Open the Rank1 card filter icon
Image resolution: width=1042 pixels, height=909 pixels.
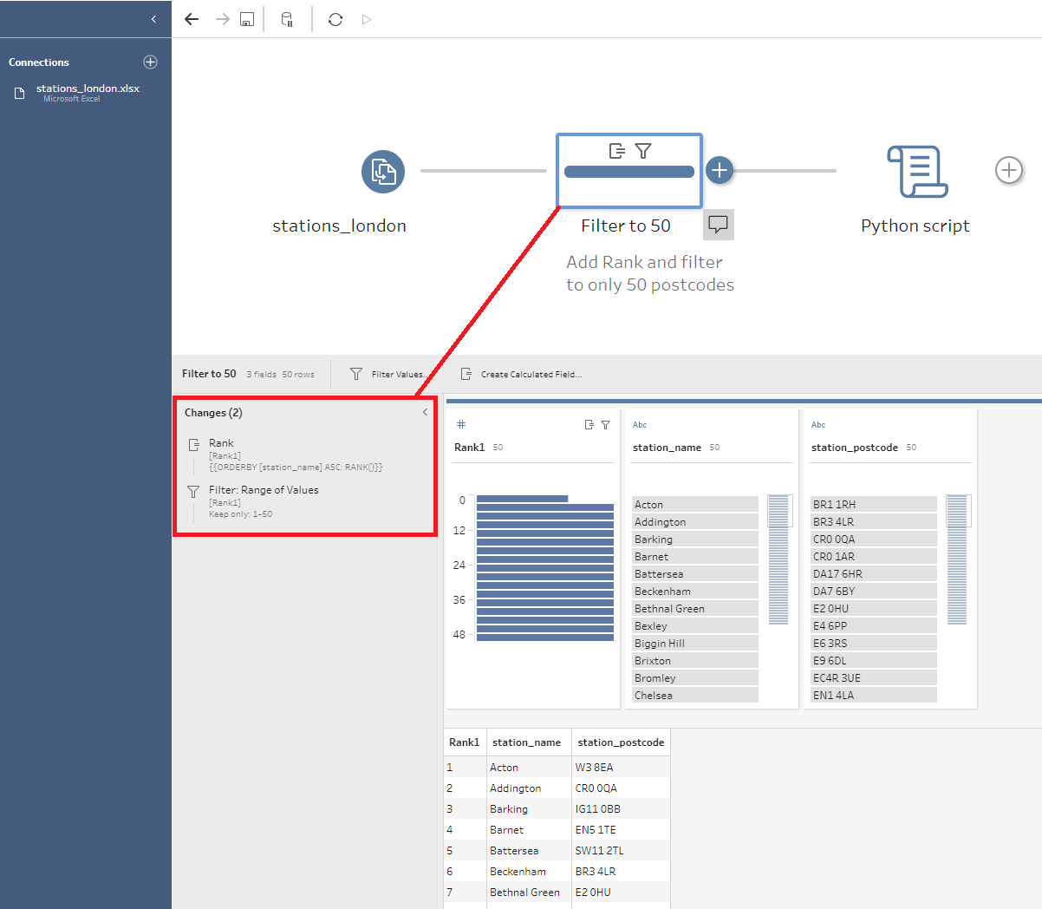tap(605, 425)
